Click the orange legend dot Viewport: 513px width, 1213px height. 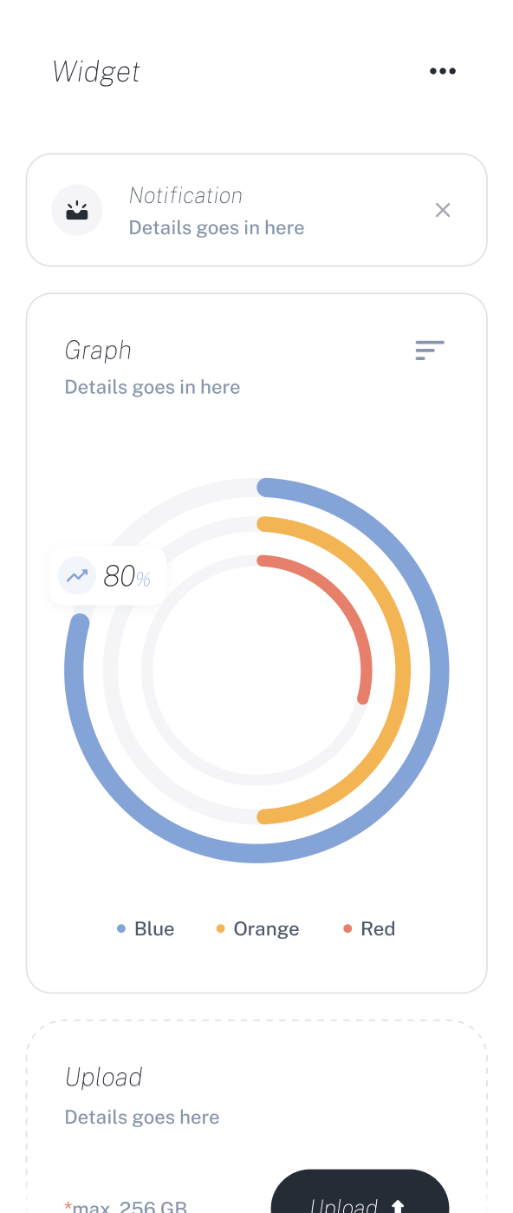[x=220, y=928]
